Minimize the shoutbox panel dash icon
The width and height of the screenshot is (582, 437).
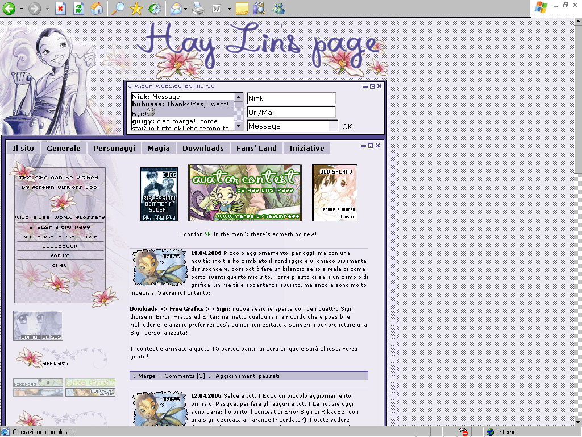365,86
